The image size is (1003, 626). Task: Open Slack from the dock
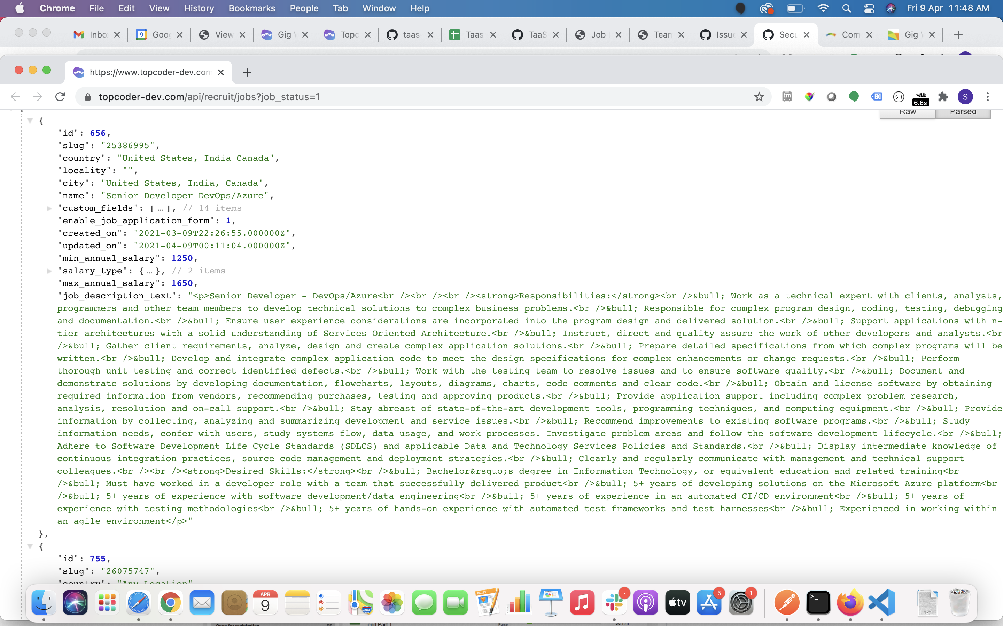tap(614, 602)
